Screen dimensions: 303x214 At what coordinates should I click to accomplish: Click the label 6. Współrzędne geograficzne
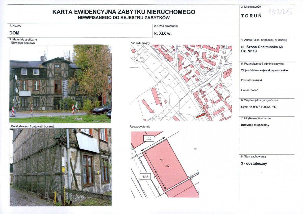point(260,100)
